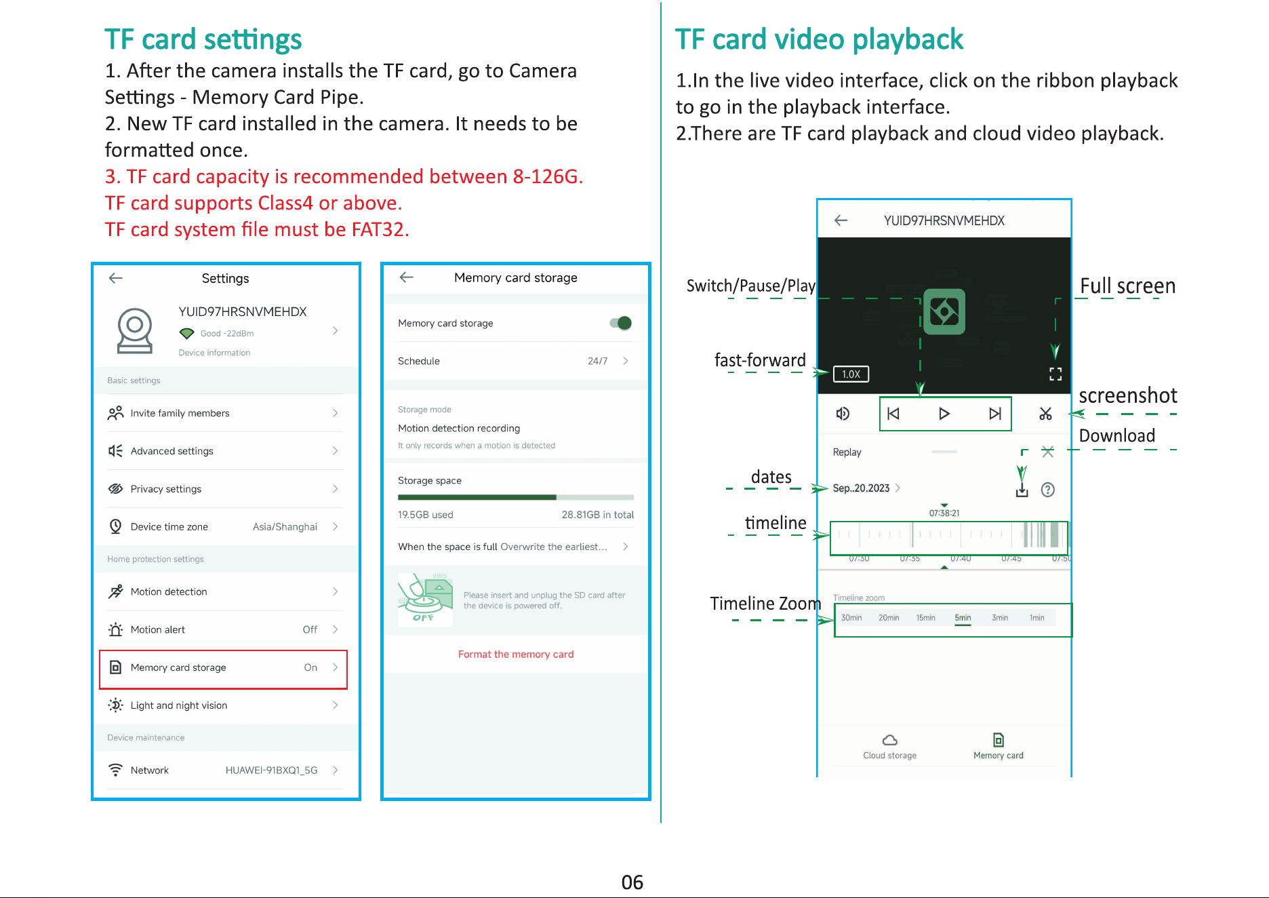The height and width of the screenshot is (898, 1269).
Task: Open the Overwrite the earliest option
Action: pyautogui.click(x=516, y=547)
